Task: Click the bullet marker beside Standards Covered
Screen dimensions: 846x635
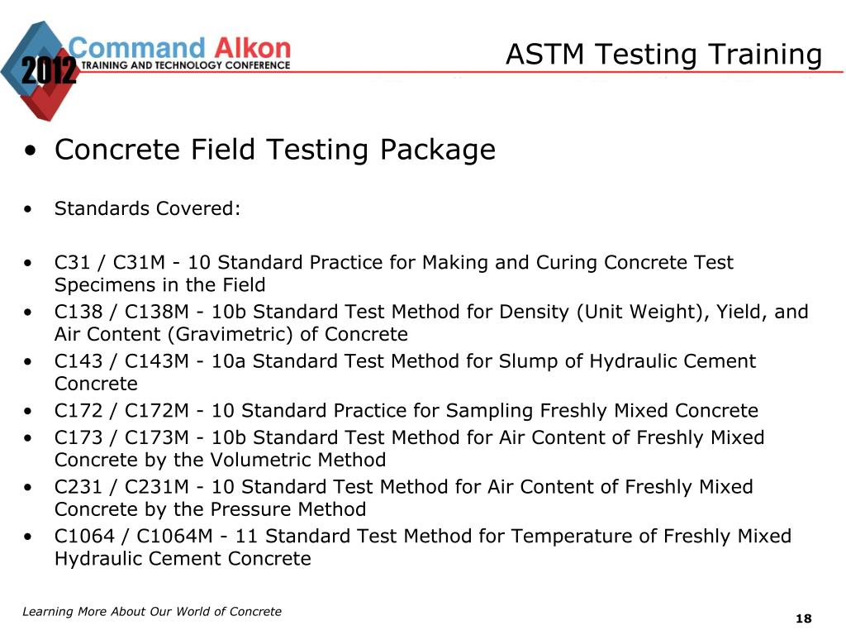Action: tap(28, 209)
